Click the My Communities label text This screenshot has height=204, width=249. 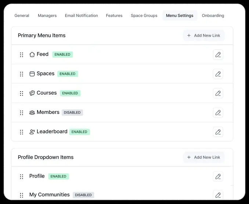coord(50,194)
